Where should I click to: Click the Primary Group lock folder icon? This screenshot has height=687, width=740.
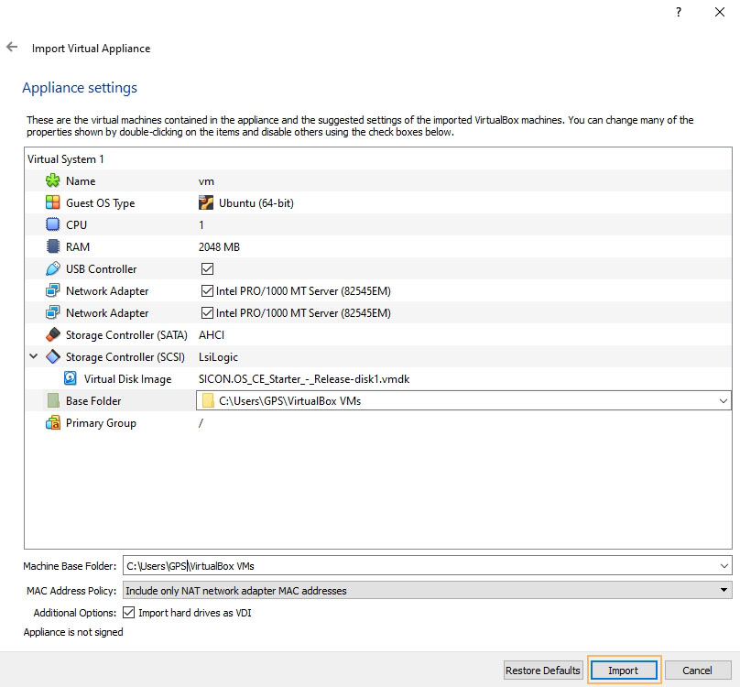pyautogui.click(x=52, y=423)
